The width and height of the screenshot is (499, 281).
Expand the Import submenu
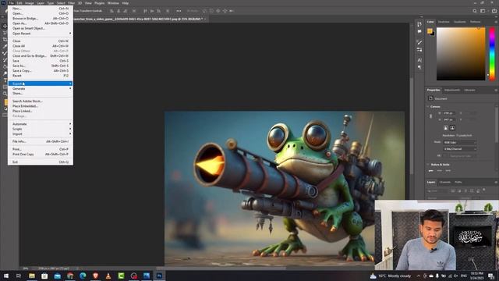pyautogui.click(x=41, y=134)
